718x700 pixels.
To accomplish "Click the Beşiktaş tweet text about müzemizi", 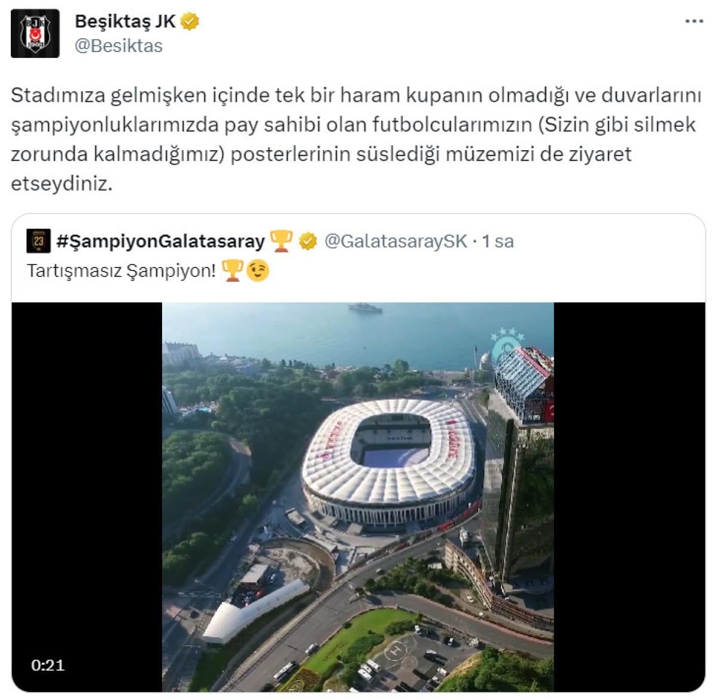I will pos(356,139).
